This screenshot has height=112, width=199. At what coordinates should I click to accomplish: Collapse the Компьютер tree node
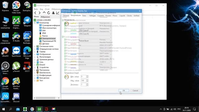point(35,23)
